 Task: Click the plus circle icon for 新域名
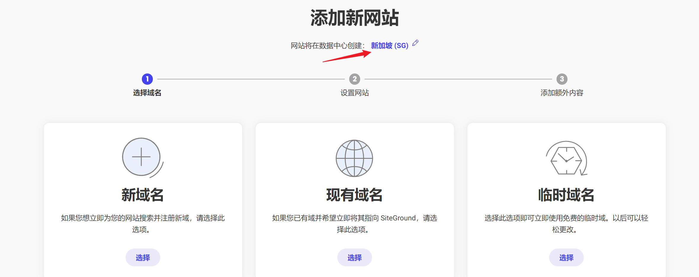tap(142, 157)
